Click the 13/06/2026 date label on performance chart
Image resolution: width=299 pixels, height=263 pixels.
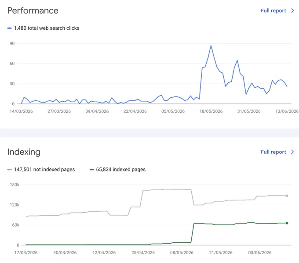coord(287,111)
